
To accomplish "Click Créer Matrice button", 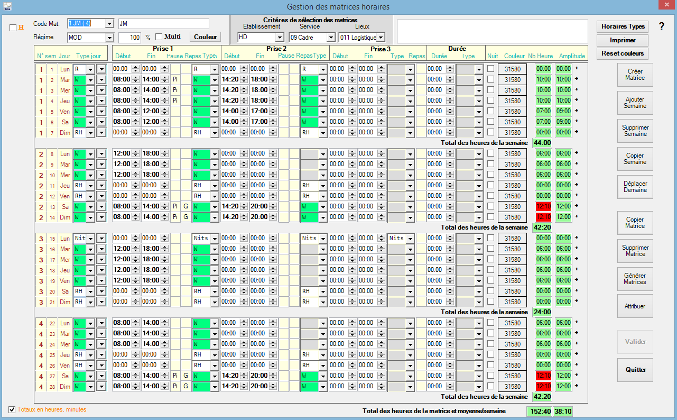I will [635, 75].
